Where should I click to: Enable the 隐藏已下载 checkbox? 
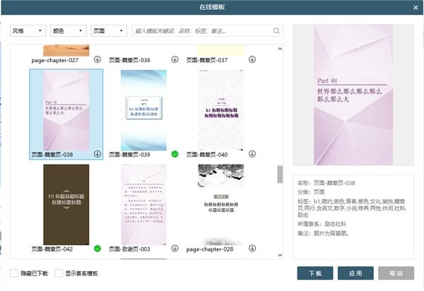coord(15,273)
